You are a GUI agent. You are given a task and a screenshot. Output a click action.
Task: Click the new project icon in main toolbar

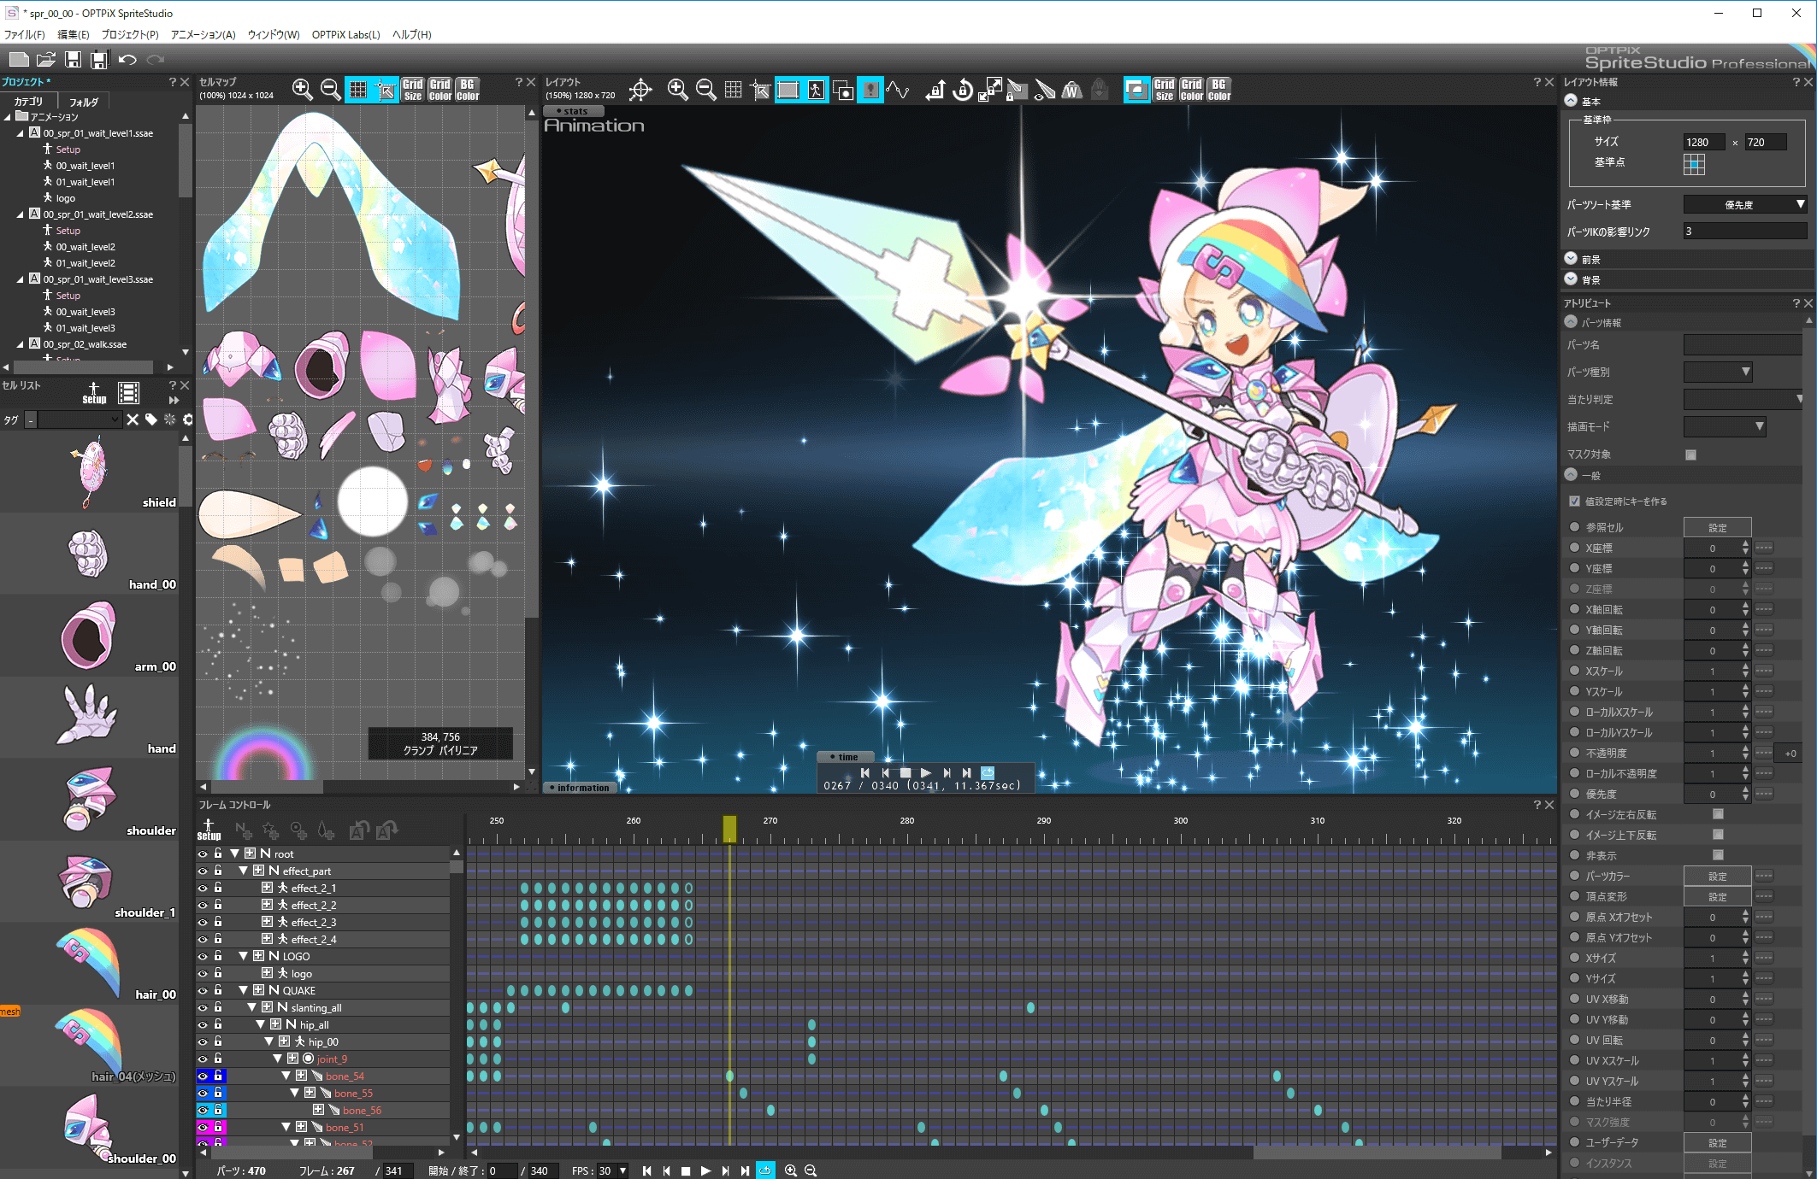point(19,59)
